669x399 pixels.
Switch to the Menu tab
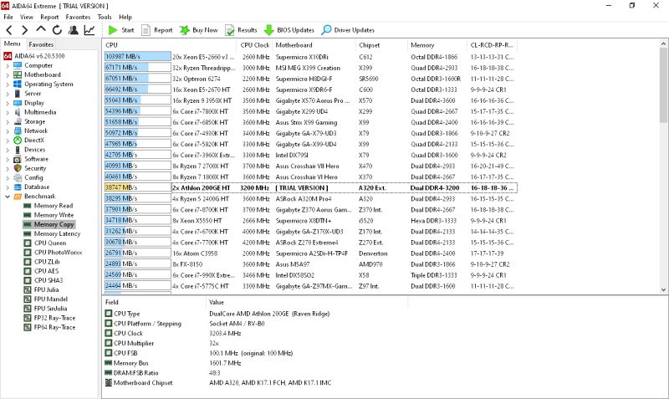(13, 43)
